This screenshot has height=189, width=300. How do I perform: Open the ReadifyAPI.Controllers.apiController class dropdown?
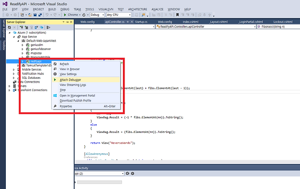(x=255, y=27)
